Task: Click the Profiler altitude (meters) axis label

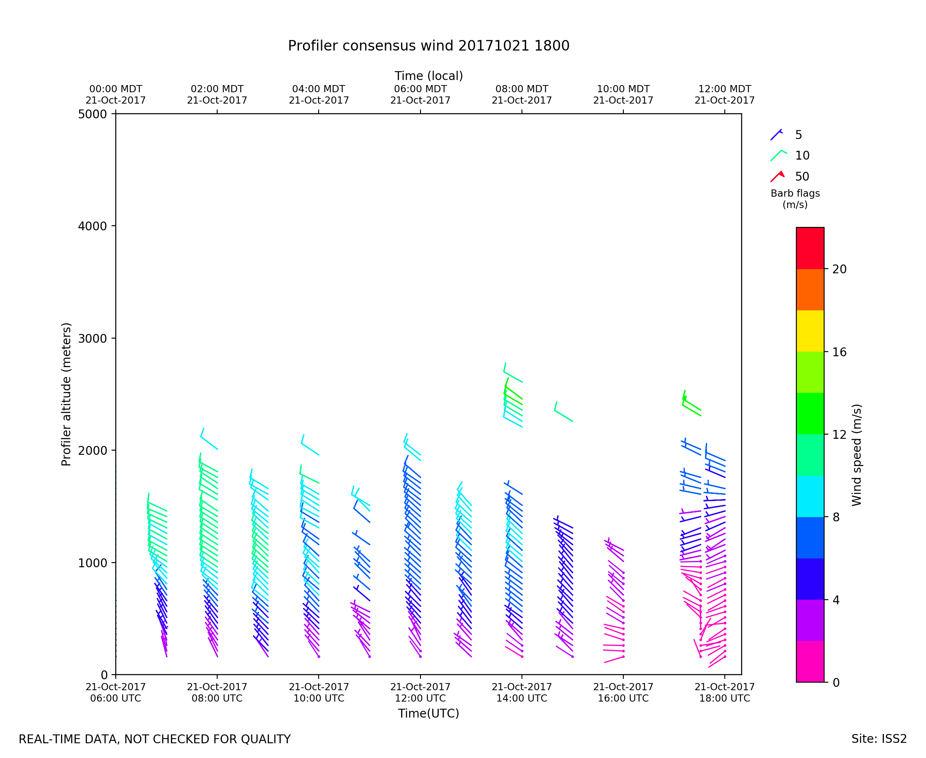Action: [x=66, y=394]
